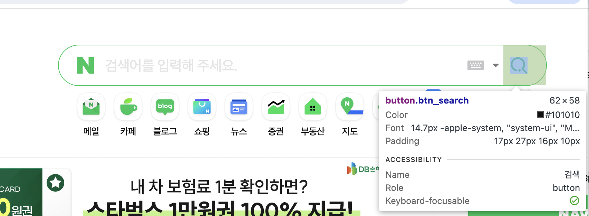Open the 지도 map shortcut icon
589x216 pixels.
[350, 107]
